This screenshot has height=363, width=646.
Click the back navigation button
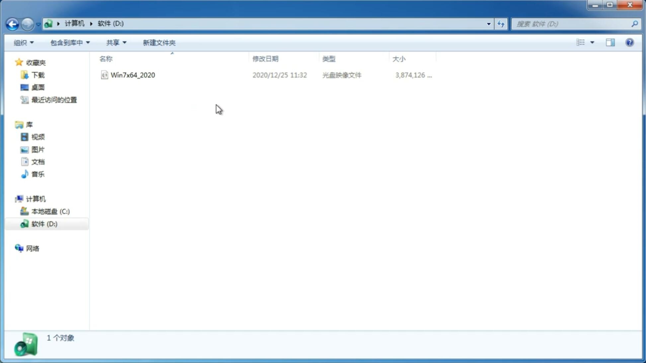click(x=12, y=24)
